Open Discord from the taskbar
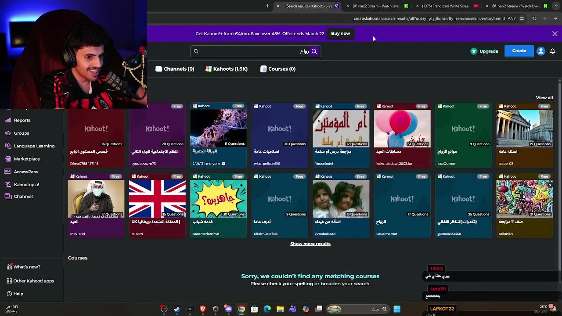Image resolution: width=562 pixels, height=316 pixels. 228,309
